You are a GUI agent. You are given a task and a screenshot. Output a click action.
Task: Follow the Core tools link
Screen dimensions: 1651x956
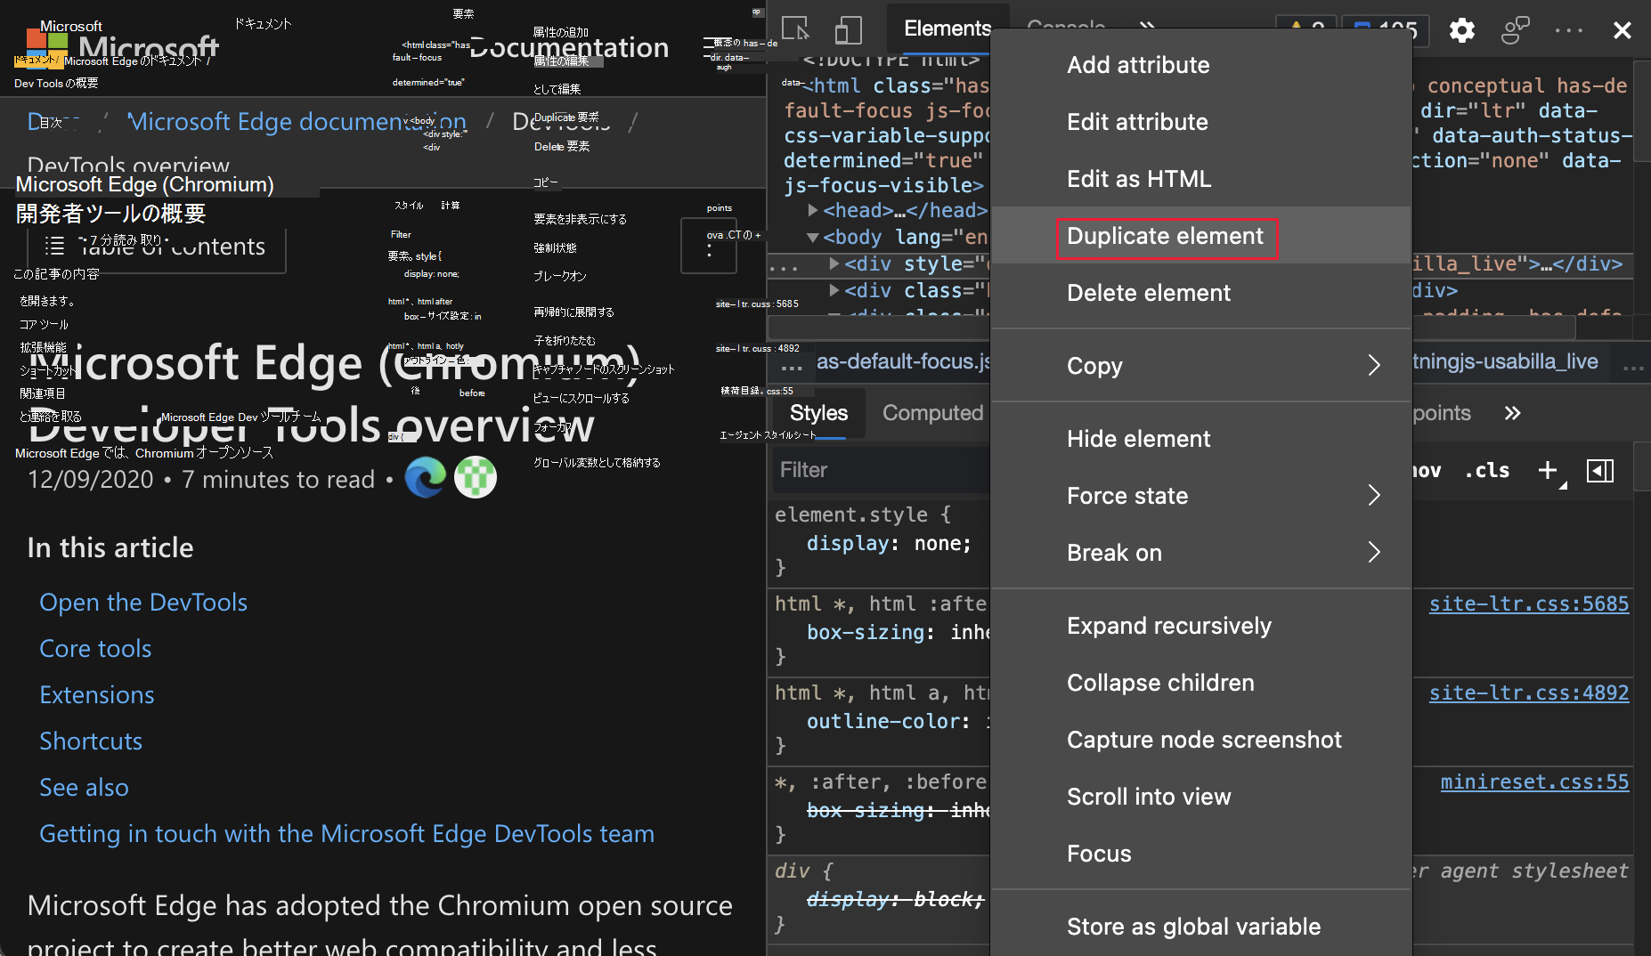pos(95,649)
